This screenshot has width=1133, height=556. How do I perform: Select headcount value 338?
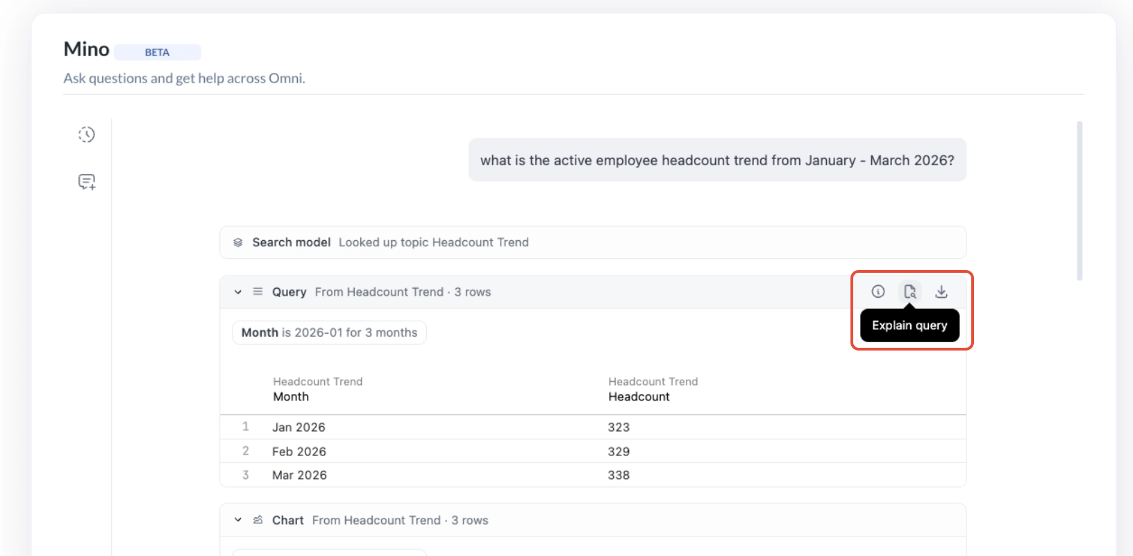(x=619, y=475)
